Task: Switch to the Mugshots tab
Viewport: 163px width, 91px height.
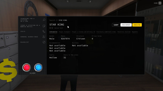Action: coord(135,32)
